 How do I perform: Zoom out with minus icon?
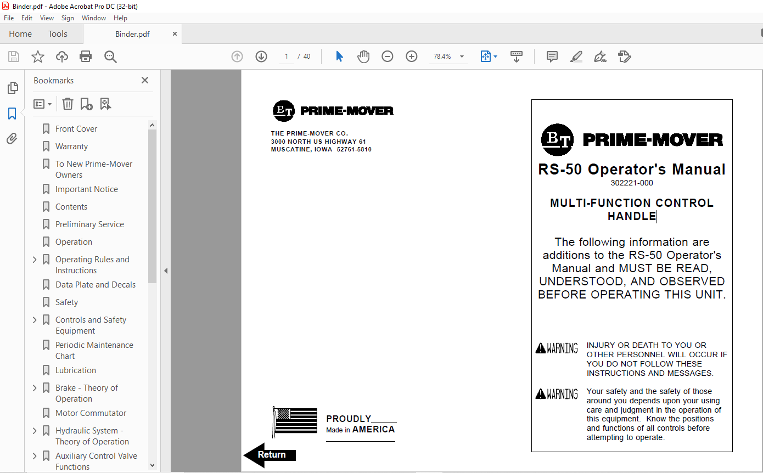388,57
